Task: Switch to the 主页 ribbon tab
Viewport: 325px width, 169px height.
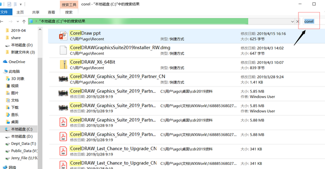Action: click(x=20, y=13)
